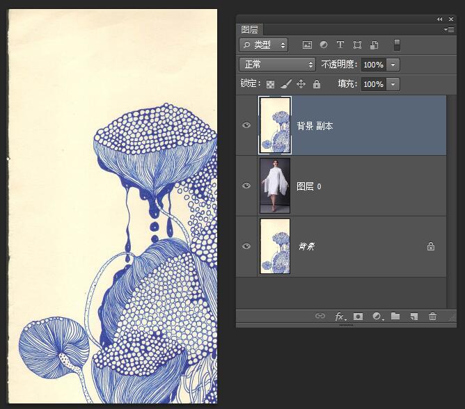Click the panel bottom resize grip
This screenshot has height=409, width=465.
[x=346, y=325]
